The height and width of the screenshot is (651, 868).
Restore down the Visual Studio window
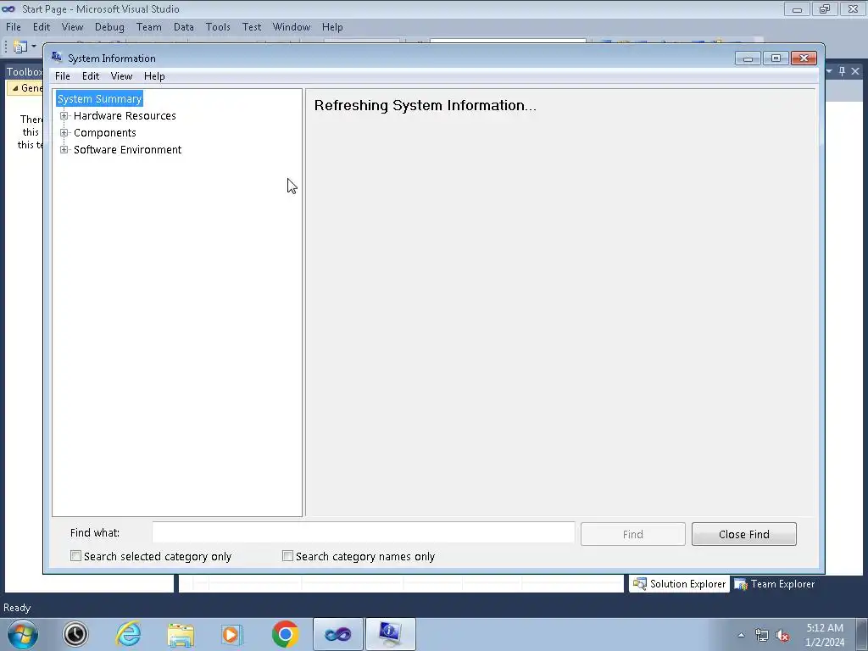click(x=825, y=8)
